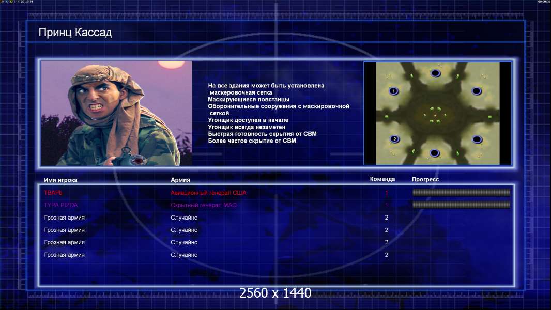This screenshot has width=551, height=310.
Task: Select player name 'ТВАРЬ'
Action: coord(53,193)
